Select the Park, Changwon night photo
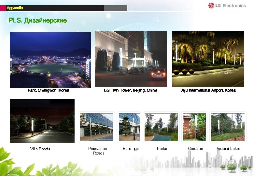 pos(50,60)
